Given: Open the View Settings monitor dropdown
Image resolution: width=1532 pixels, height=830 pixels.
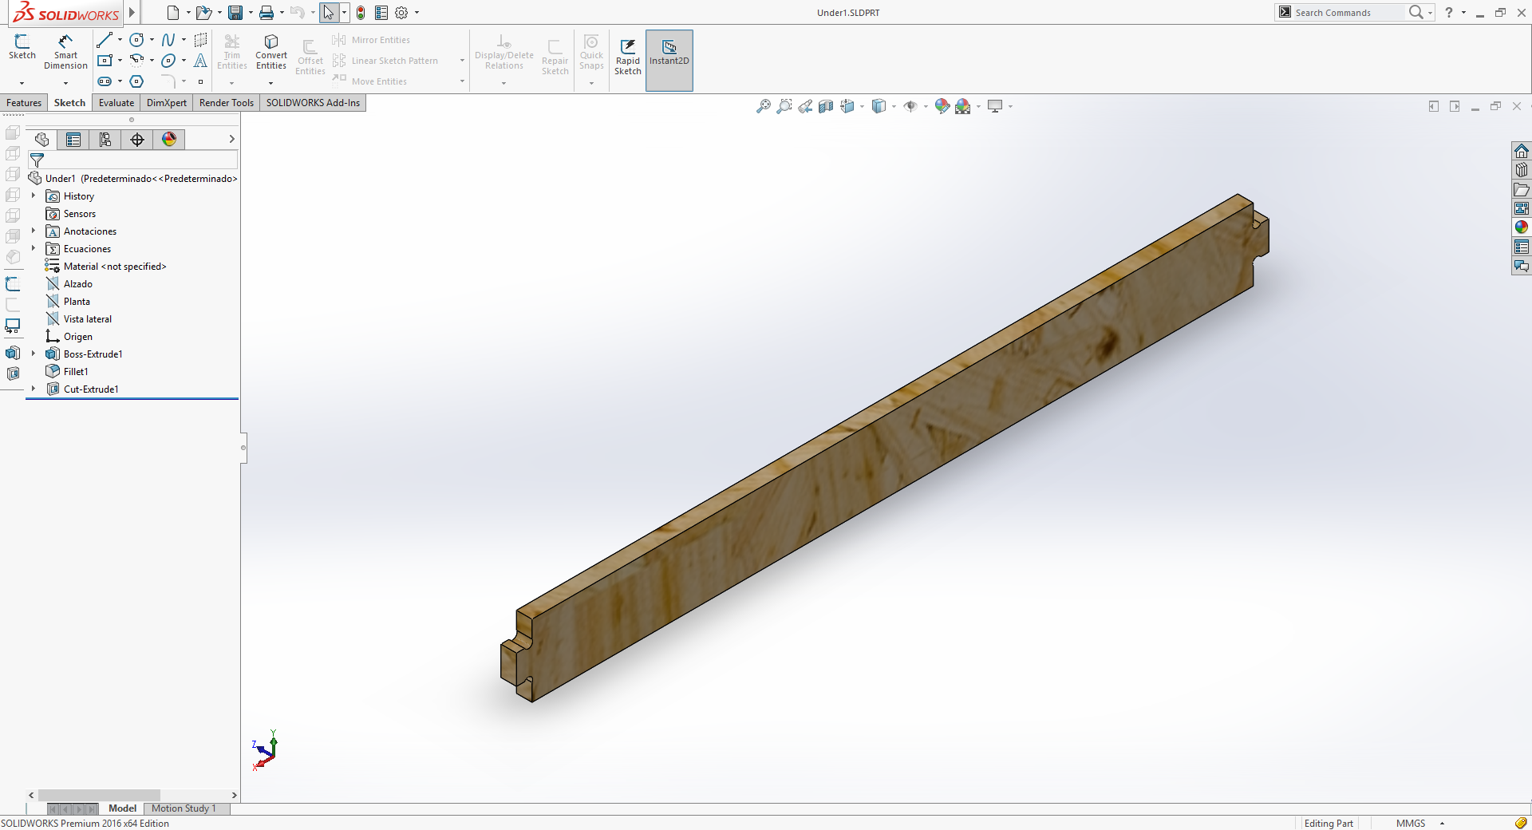Looking at the screenshot, I should point(1010,106).
